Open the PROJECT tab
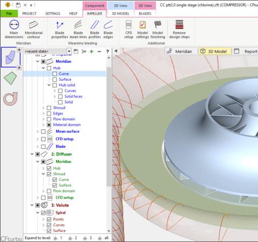258x242 pixels. [30, 13]
